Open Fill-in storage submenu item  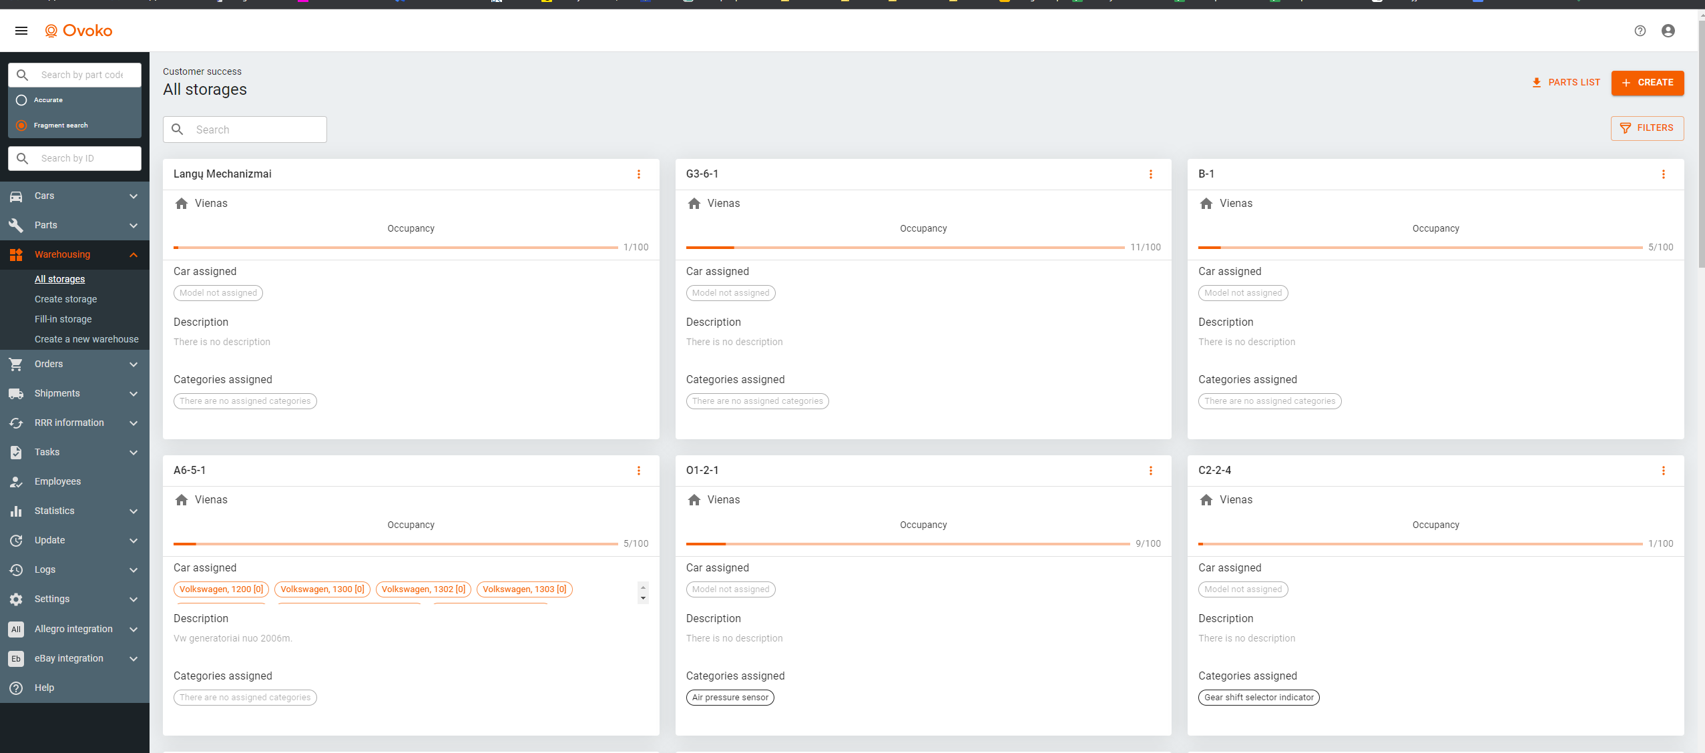point(63,319)
